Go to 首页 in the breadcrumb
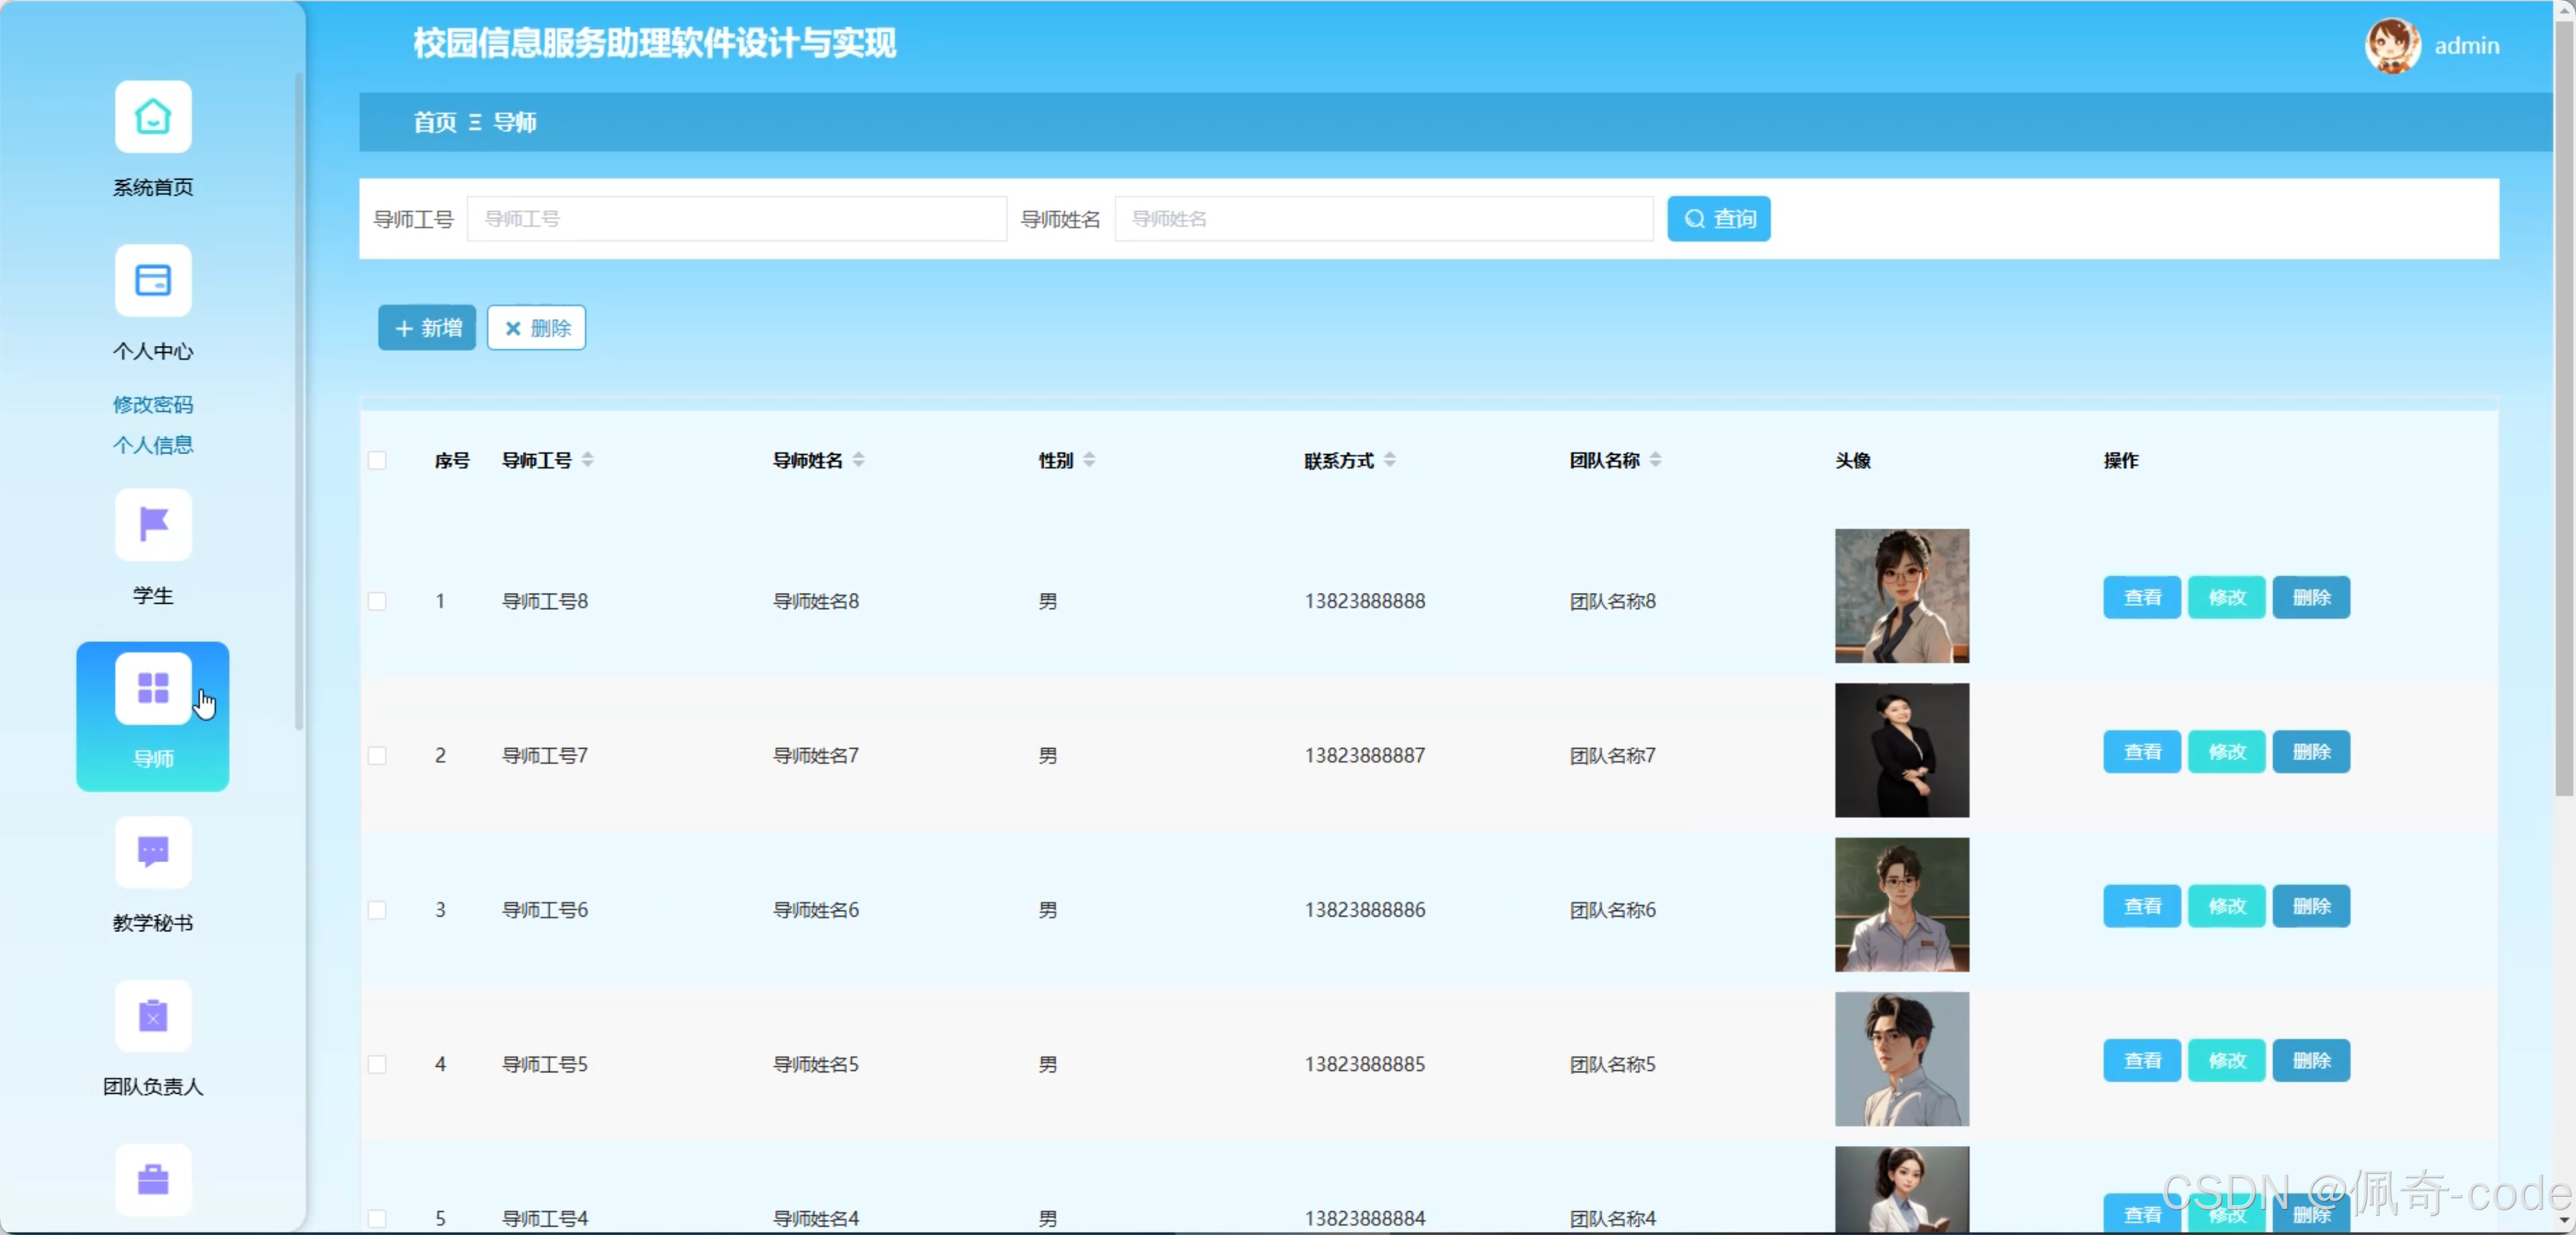Image resolution: width=2576 pixels, height=1235 pixels. coord(434,122)
